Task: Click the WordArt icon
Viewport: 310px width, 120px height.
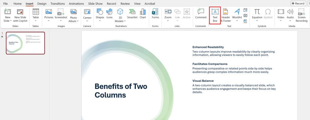Action: pyautogui.click(x=237, y=12)
